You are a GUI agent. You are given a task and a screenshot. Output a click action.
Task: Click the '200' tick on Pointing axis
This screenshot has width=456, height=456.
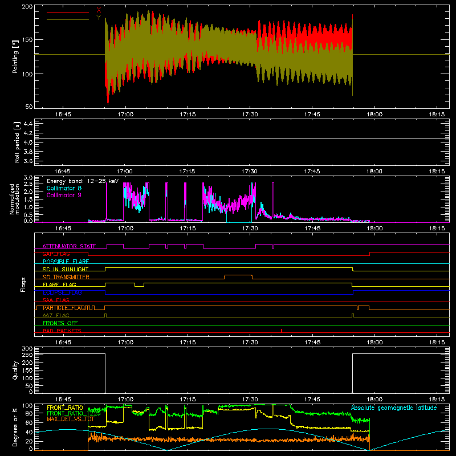pos(27,6)
